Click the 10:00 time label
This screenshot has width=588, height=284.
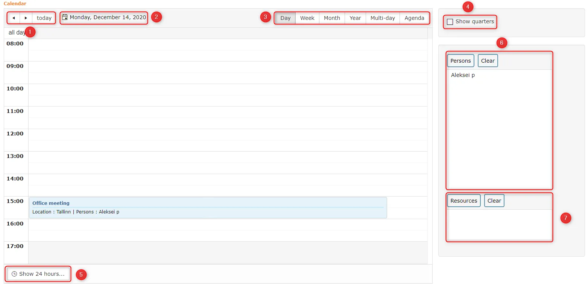15,89
